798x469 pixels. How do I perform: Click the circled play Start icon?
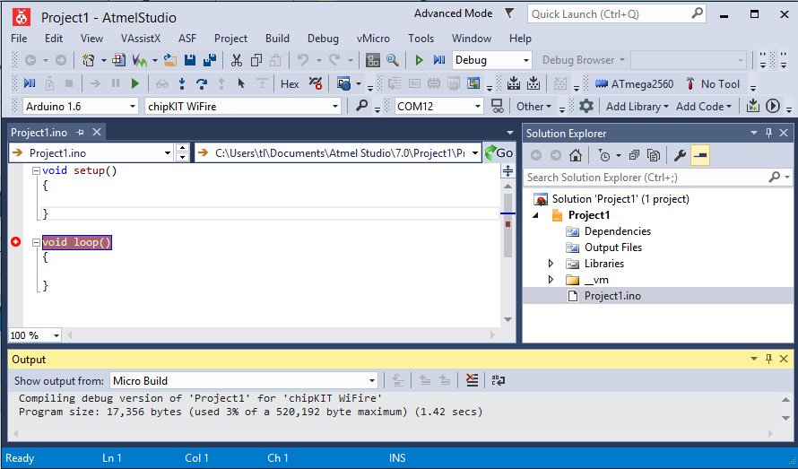[x=773, y=106]
